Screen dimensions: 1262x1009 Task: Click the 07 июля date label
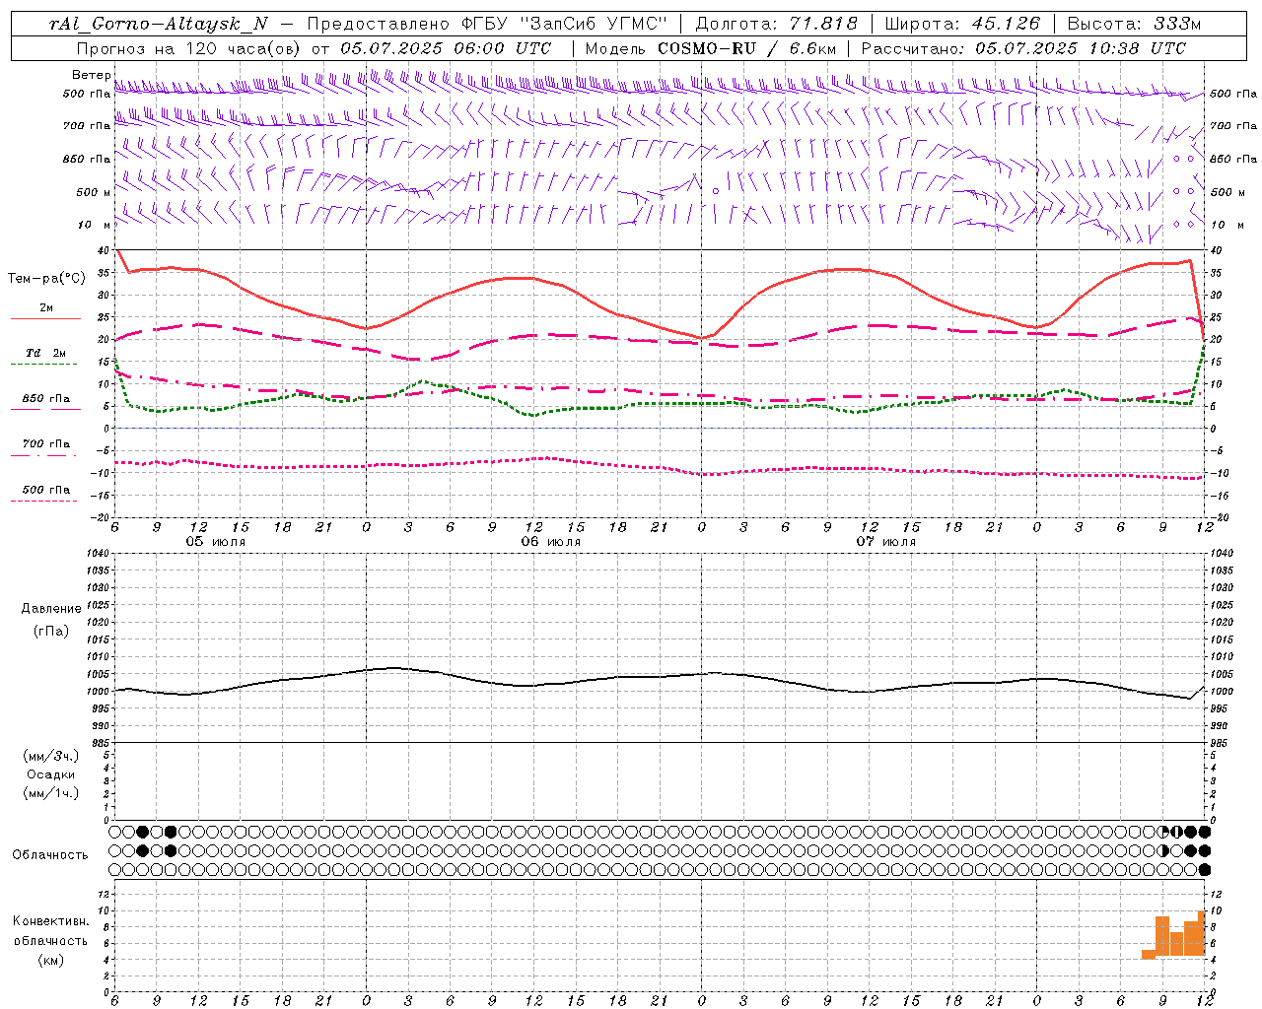885,542
